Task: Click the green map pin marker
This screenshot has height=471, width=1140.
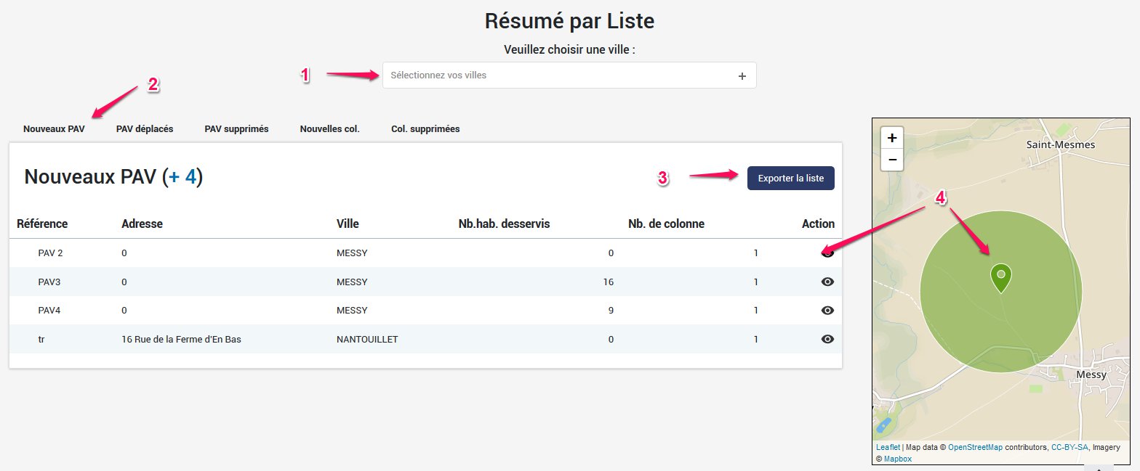Action: pyautogui.click(x=1001, y=277)
